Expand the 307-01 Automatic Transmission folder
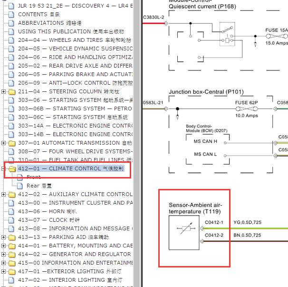Viewport: 288px width, 287px height. 3,143
